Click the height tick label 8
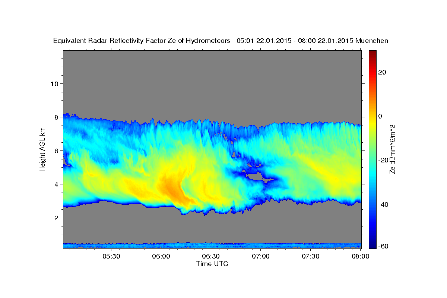The width and height of the screenshot is (447, 298). [56, 117]
